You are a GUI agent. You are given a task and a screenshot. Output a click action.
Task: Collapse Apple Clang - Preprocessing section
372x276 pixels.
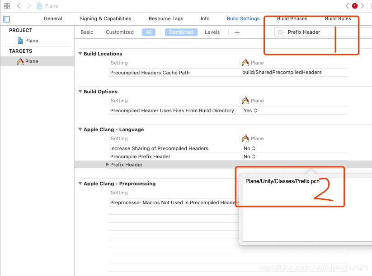coord(80,184)
